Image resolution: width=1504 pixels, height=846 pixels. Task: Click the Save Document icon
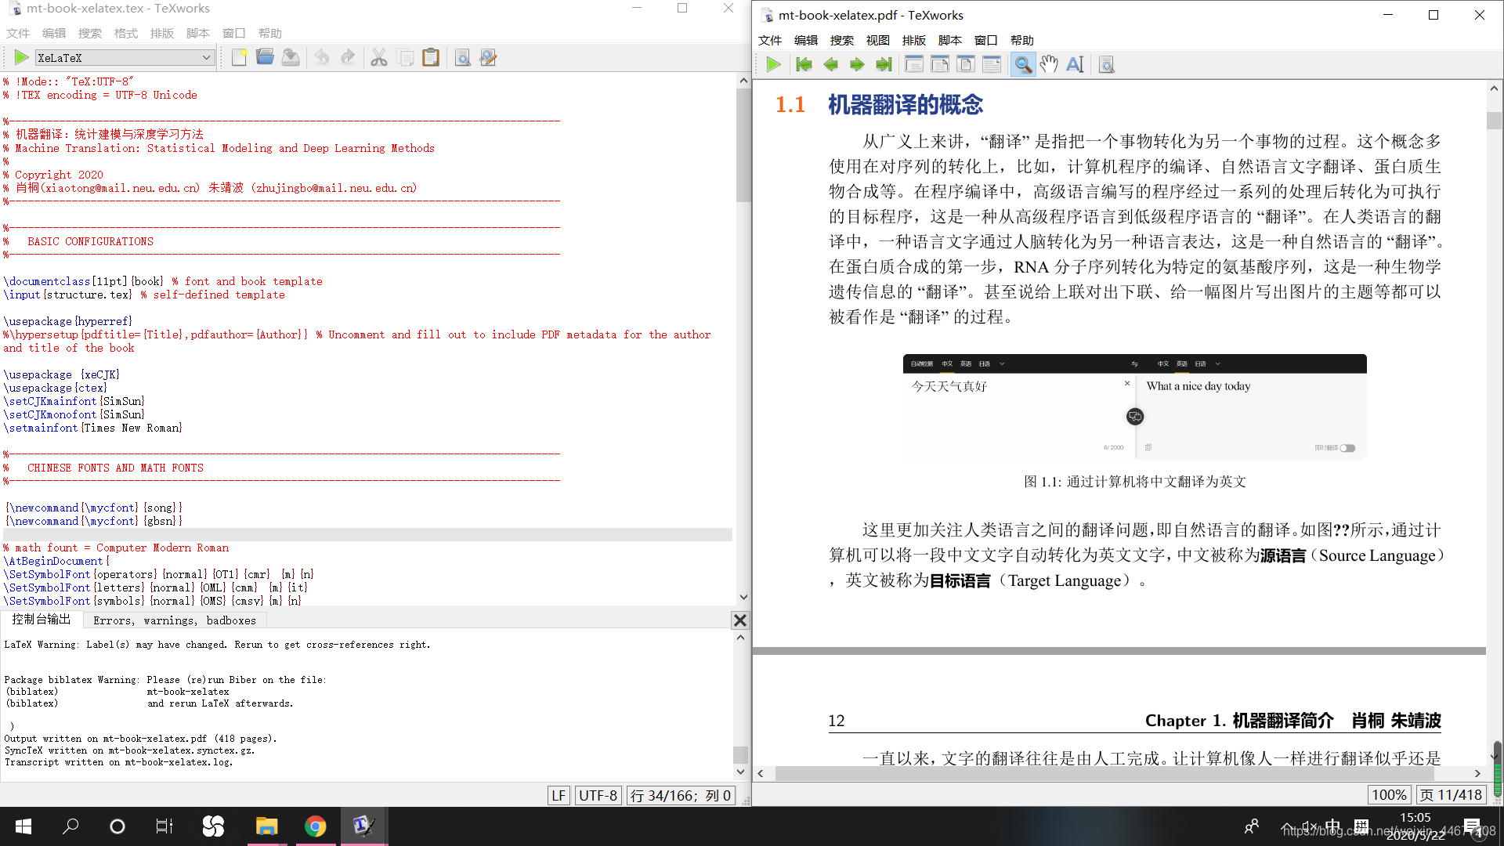291,58
